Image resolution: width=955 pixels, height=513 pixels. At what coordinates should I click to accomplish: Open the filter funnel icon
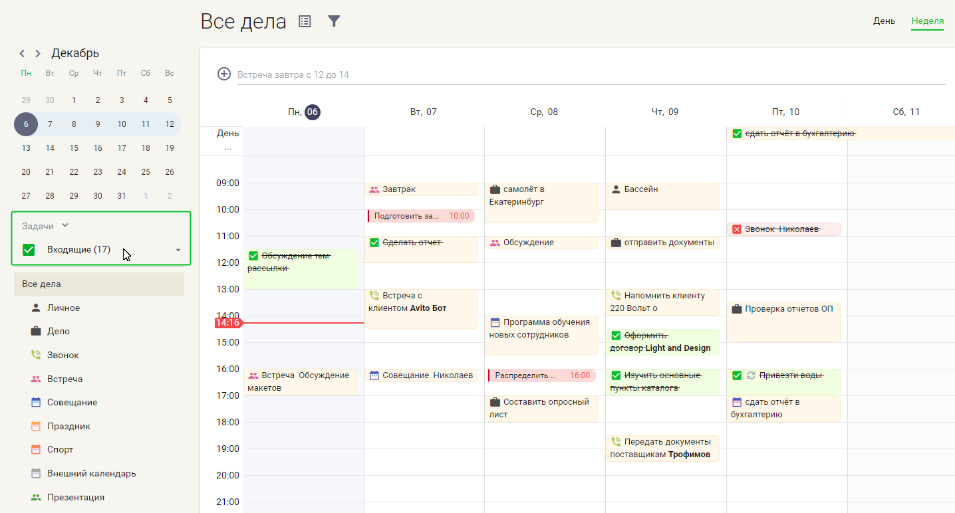pyautogui.click(x=334, y=21)
